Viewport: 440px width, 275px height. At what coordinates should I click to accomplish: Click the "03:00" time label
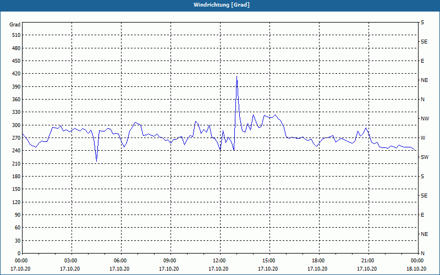70,261
